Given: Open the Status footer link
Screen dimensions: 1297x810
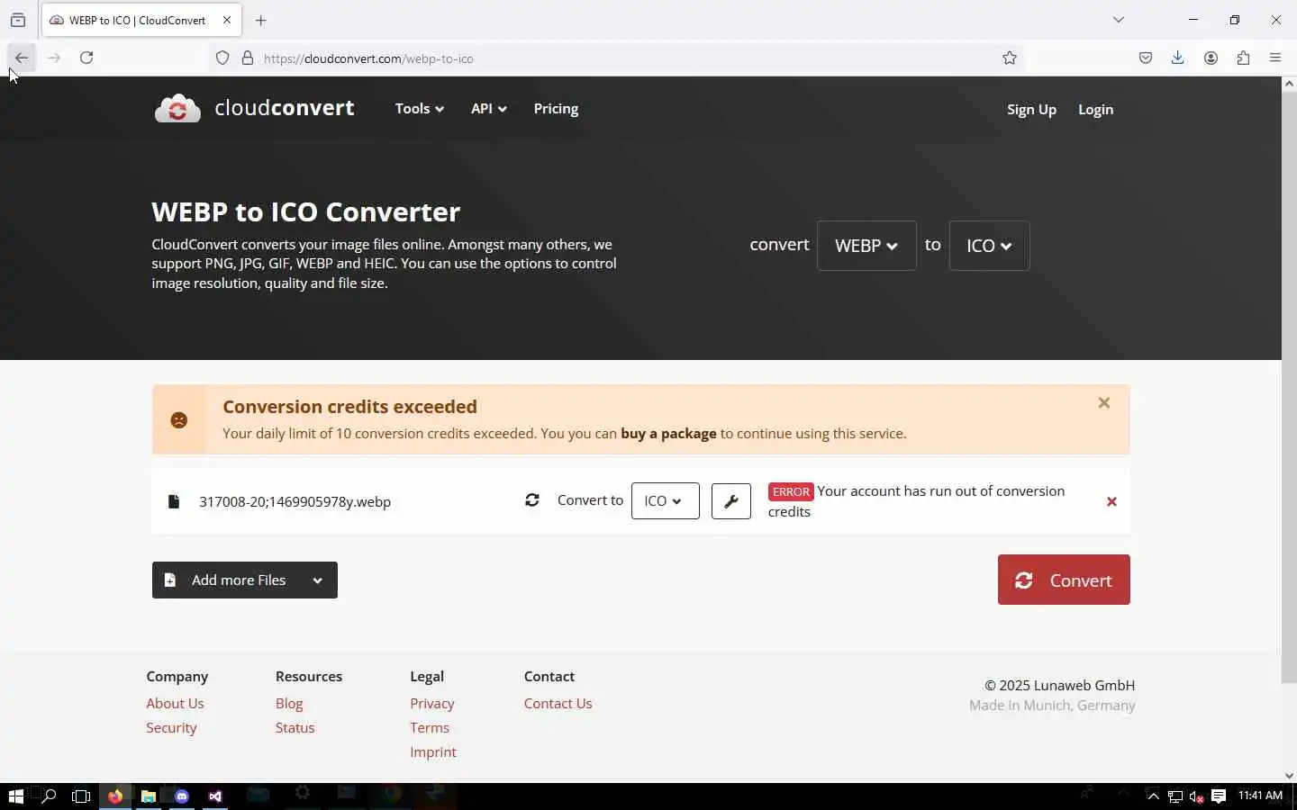Looking at the screenshot, I should [x=295, y=727].
